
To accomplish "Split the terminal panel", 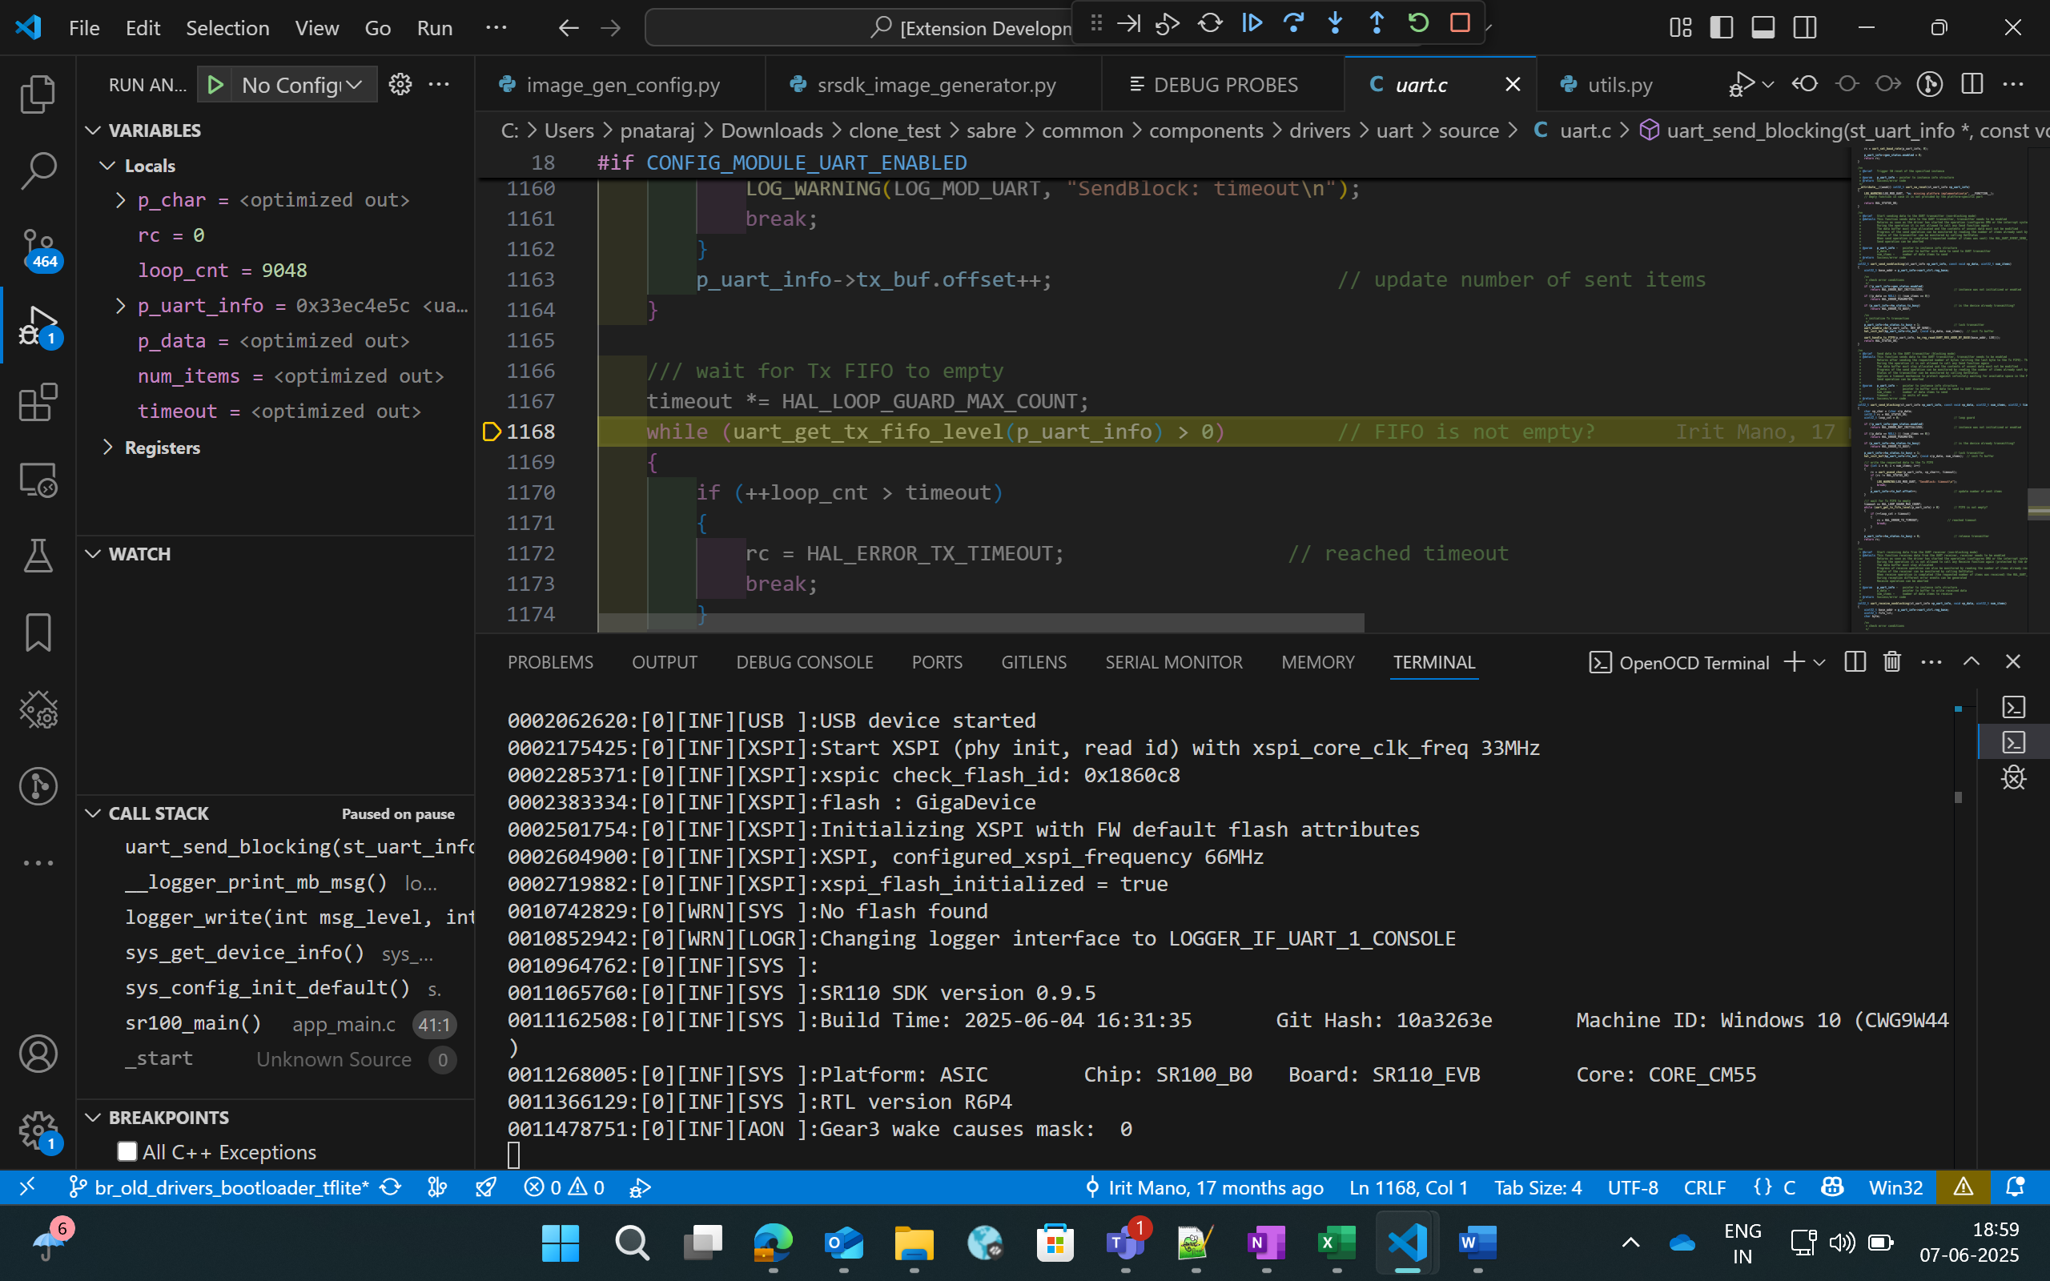I will tap(1855, 661).
